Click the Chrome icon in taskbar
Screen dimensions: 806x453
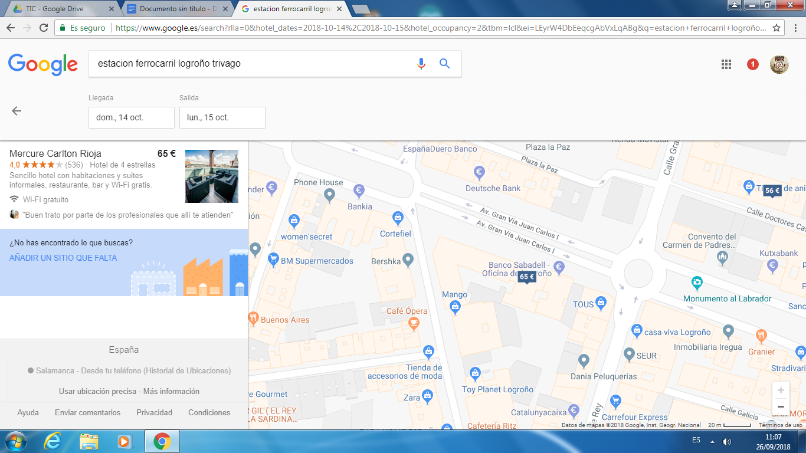(162, 441)
